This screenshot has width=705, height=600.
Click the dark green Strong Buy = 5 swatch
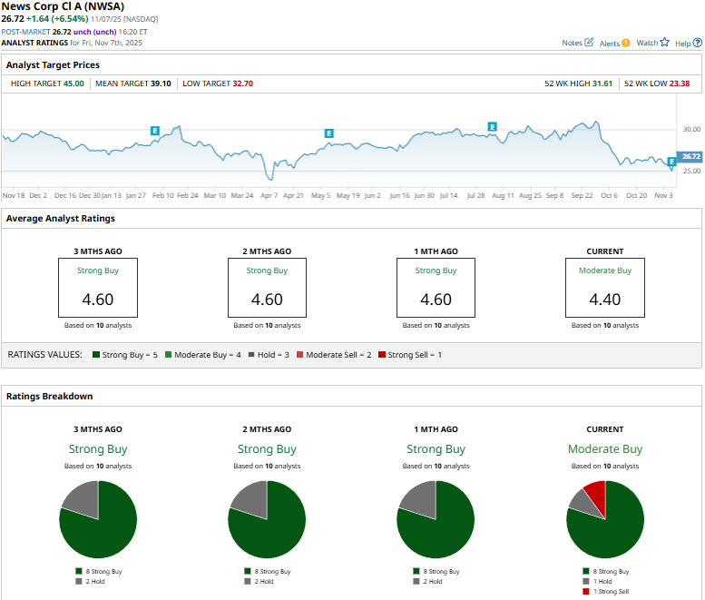tap(96, 355)
